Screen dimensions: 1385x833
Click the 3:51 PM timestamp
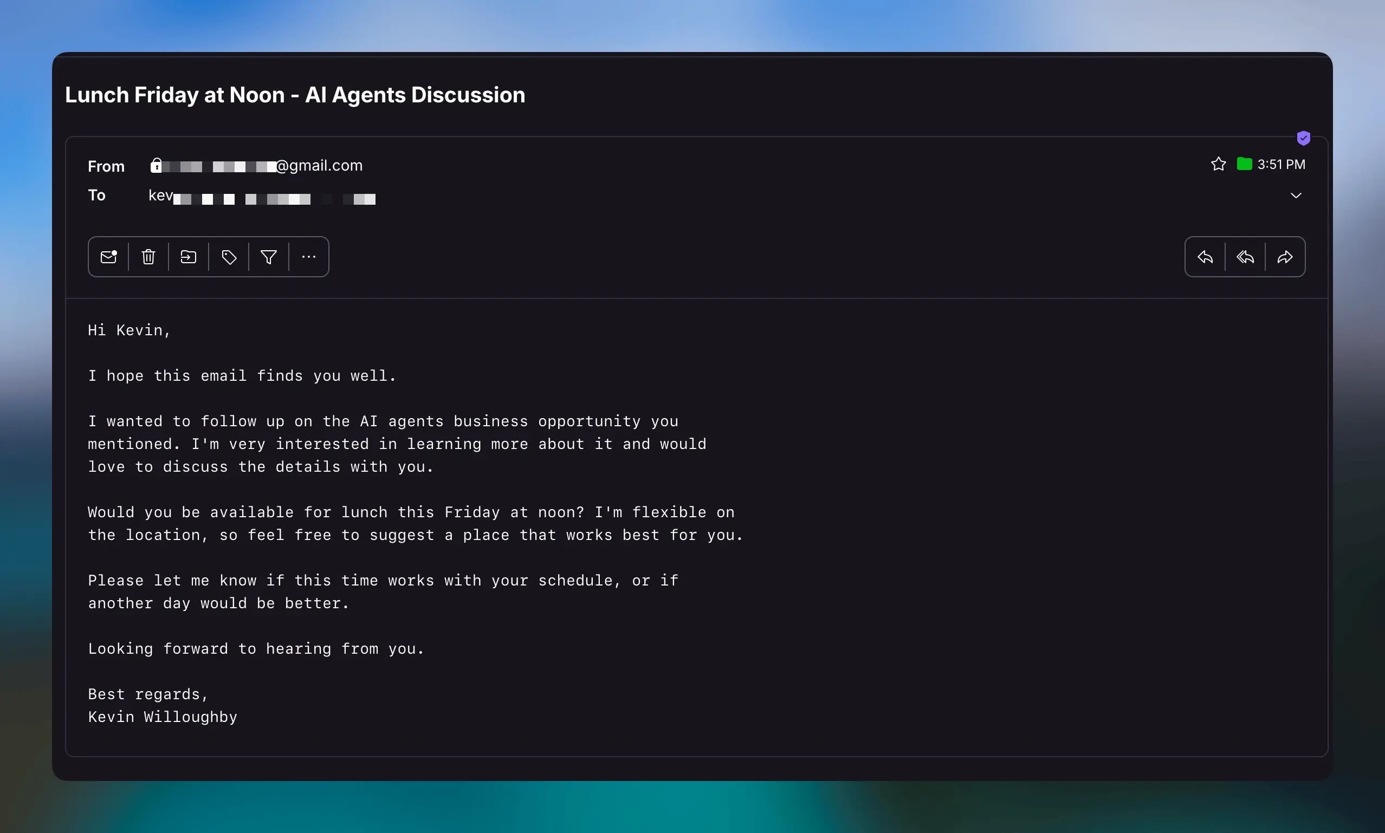(1281, 165)
